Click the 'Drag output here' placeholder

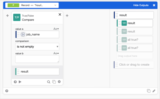[x=135, y=56]
